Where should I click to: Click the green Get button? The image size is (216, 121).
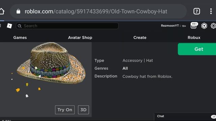[197, 49]
